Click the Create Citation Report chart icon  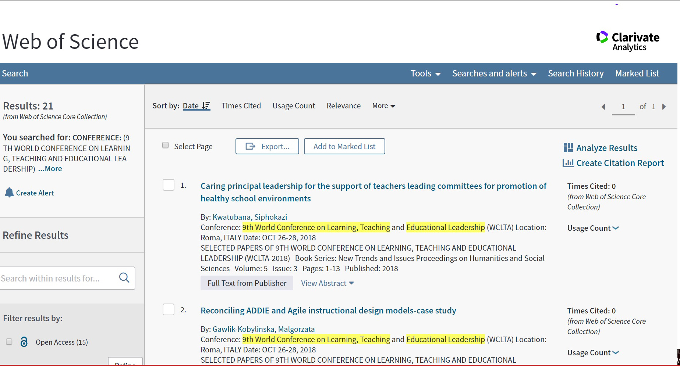pos(568,163)
